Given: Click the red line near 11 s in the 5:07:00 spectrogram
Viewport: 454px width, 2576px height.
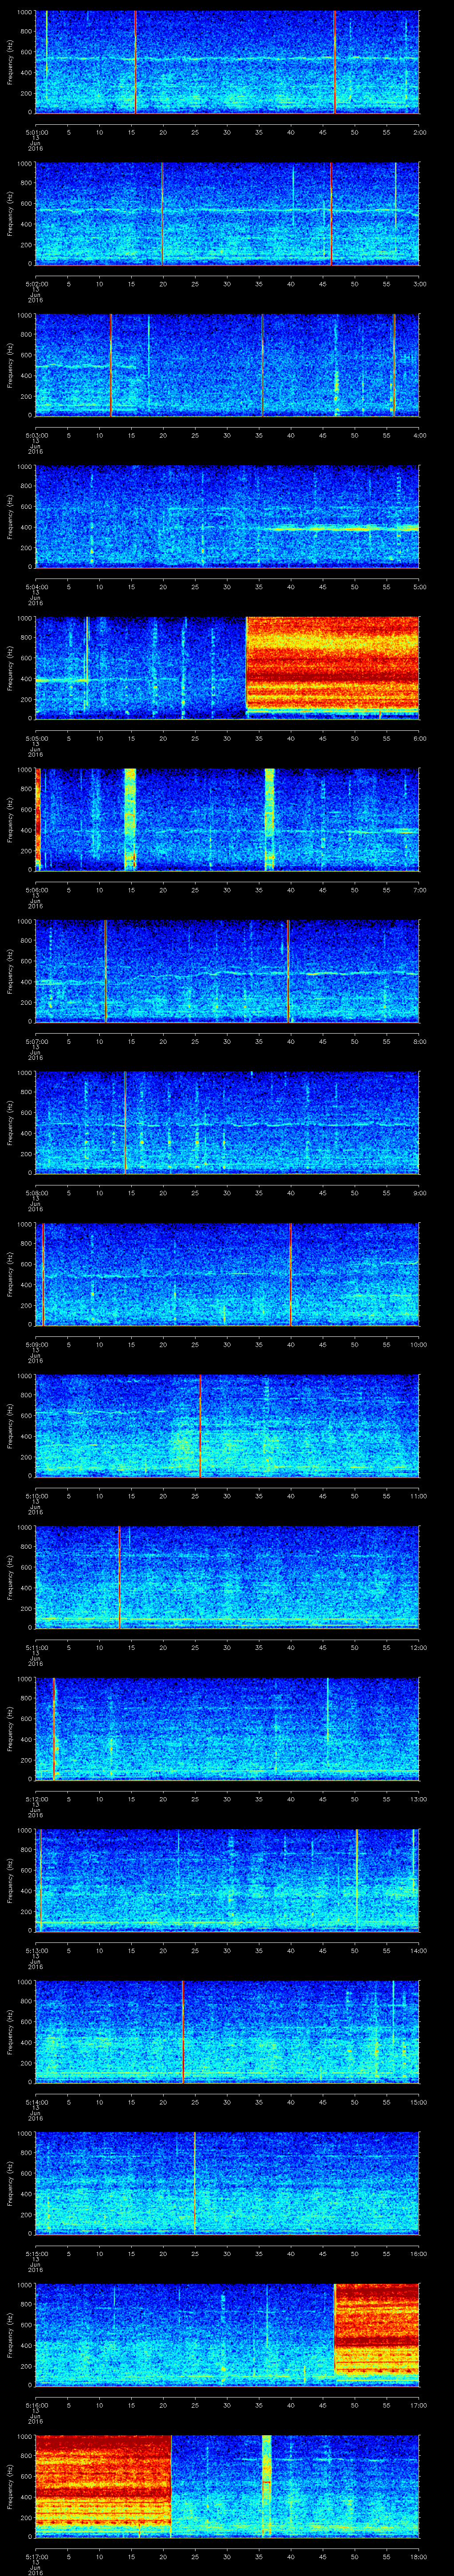Looking at the screenshot, I should (106, 970).
